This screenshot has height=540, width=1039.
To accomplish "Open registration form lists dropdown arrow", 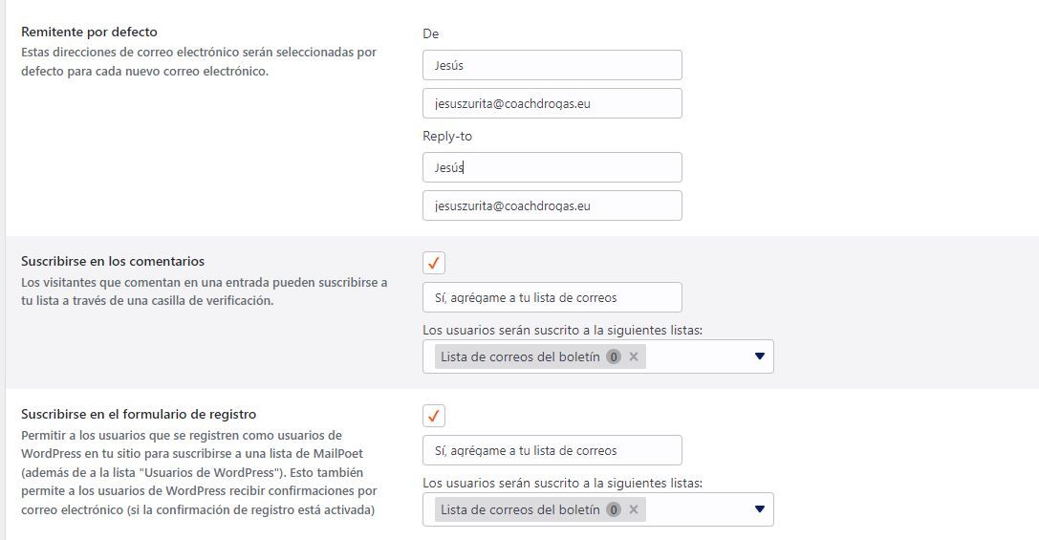I will pos(759,509).
